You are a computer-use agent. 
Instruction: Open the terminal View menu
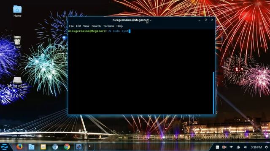coord(86,26)
